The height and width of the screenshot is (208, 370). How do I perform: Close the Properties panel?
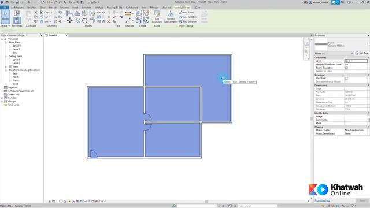pyautogui.click(x=368, y=35)
